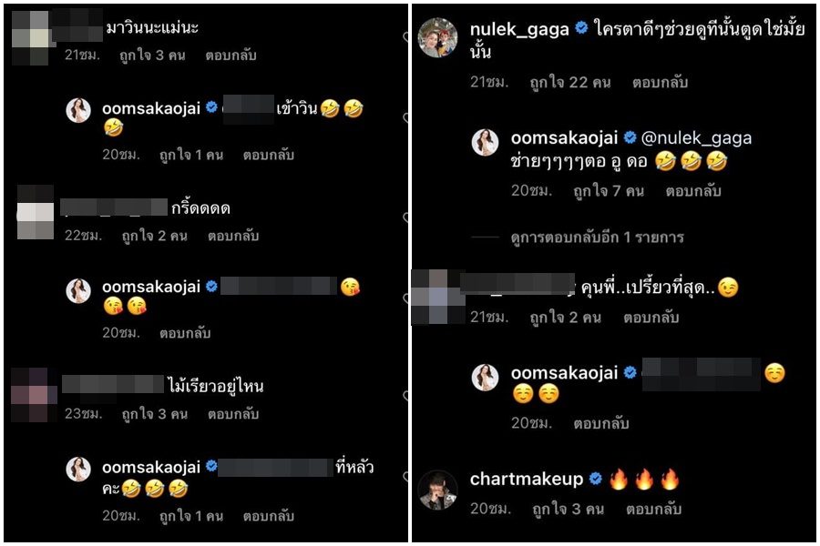Click the @nulek_gaga mention link
The height and width of the screenshot is (546, 820).
(x=696, y=138)
